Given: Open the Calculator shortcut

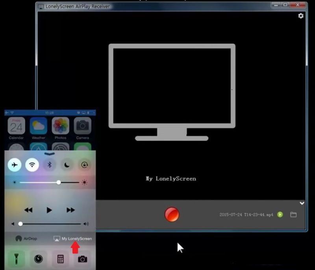Looking at the screenshot, I should point(61,259).
